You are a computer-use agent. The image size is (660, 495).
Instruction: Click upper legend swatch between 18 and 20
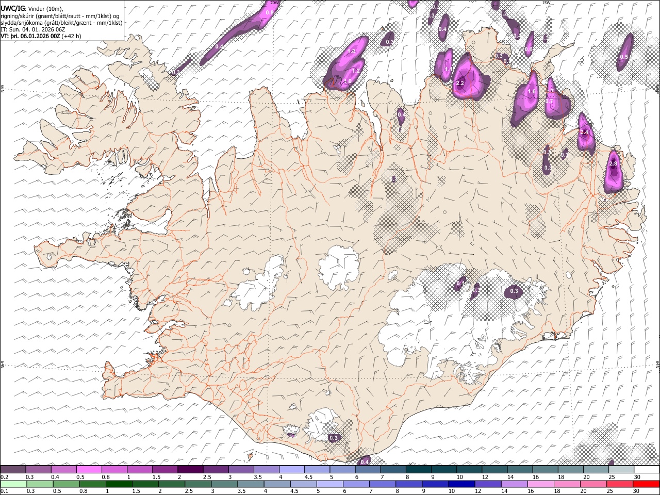(x=570, y=469)
